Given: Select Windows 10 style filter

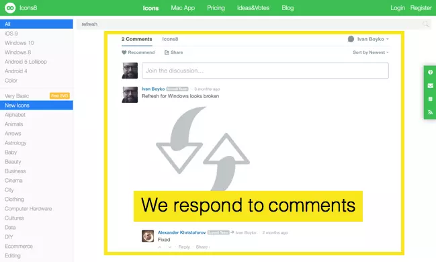Looking at the screenshot, I should 19,43.
